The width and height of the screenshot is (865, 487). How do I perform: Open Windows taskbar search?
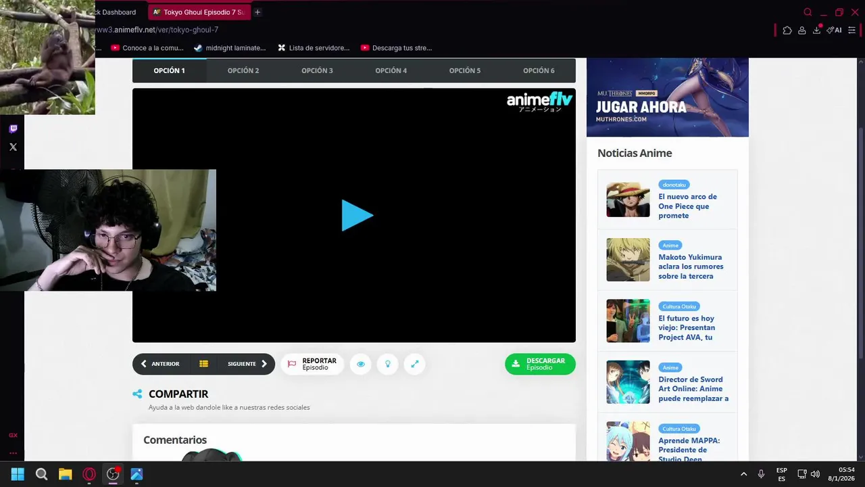pos(41,474)
